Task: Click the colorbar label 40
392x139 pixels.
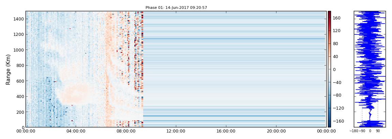Action: tap(336, 57)
